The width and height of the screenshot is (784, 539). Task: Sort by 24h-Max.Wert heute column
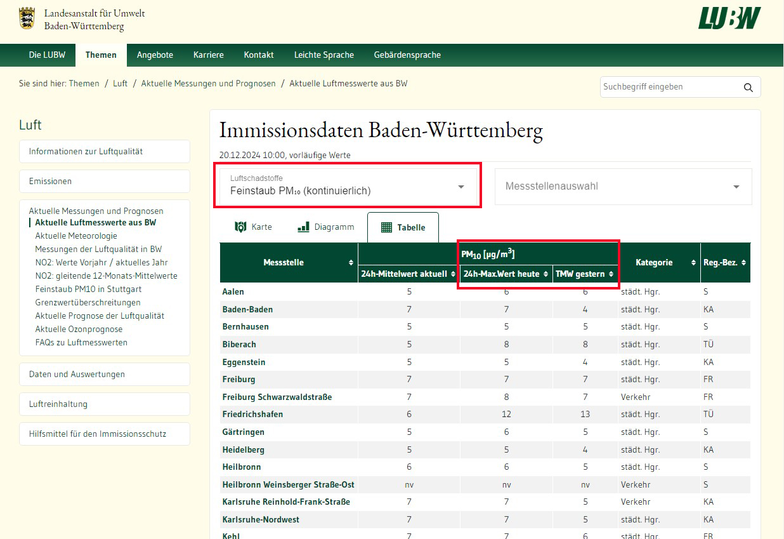[546, 274]
